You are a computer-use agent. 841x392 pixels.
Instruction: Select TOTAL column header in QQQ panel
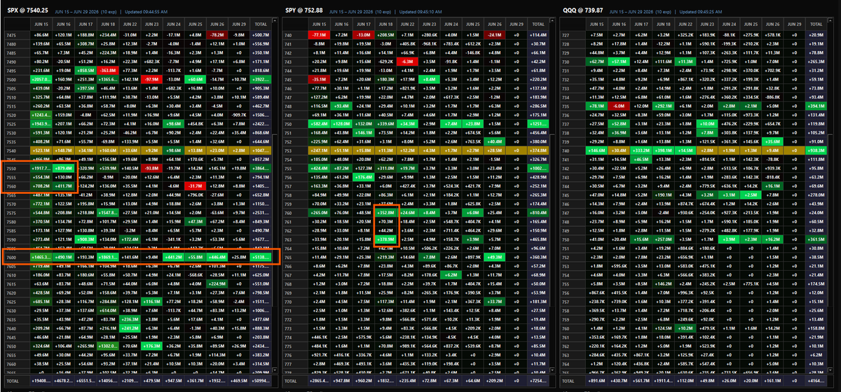coord(818,24)
